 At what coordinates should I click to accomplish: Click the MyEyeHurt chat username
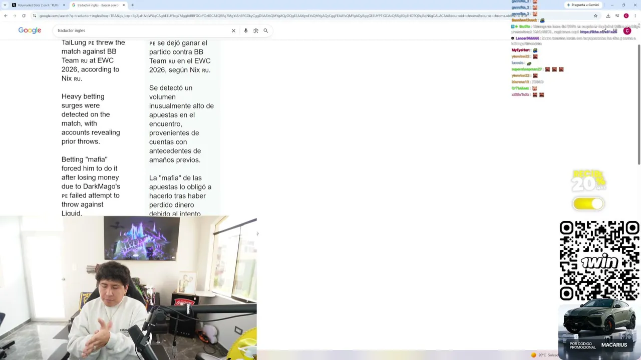point(520,50)
